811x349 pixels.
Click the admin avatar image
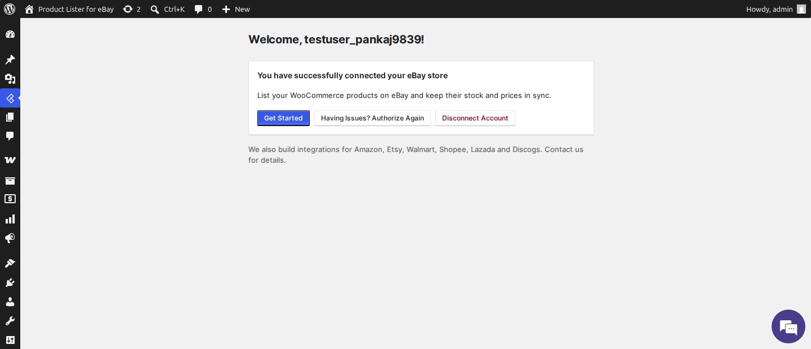tap(801, 9)
